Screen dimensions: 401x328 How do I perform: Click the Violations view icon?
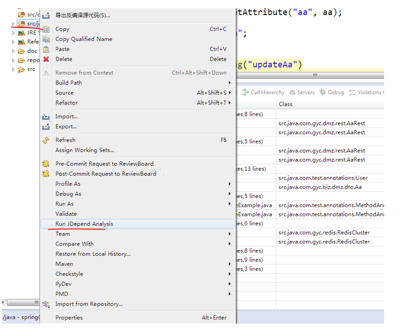(352, 92)
